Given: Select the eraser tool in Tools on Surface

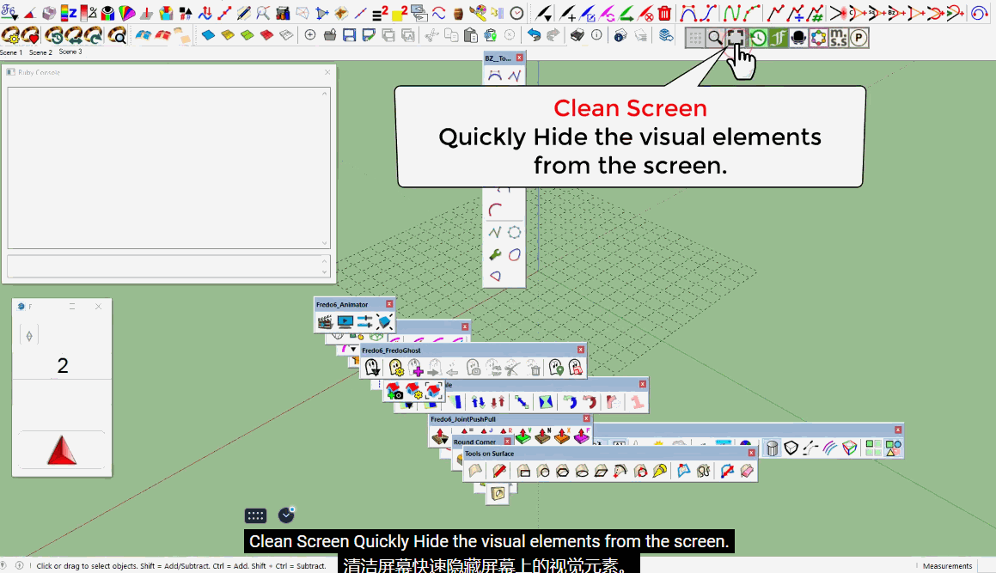Looking at the screenshot, I should (747, 471).
